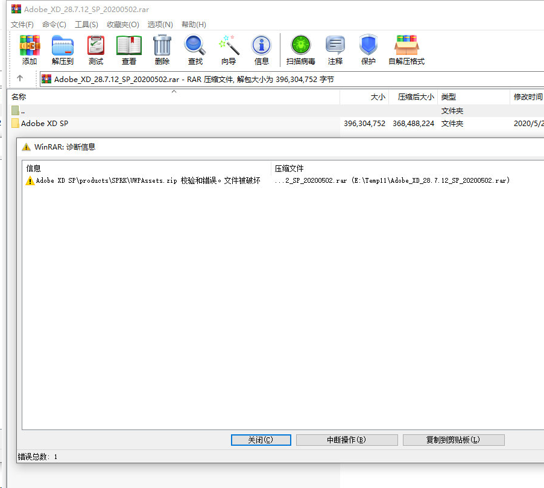Select the Adobe XD SP folder name
The height and width of the screenshot is (488, 544).
[x=45, y=124]
